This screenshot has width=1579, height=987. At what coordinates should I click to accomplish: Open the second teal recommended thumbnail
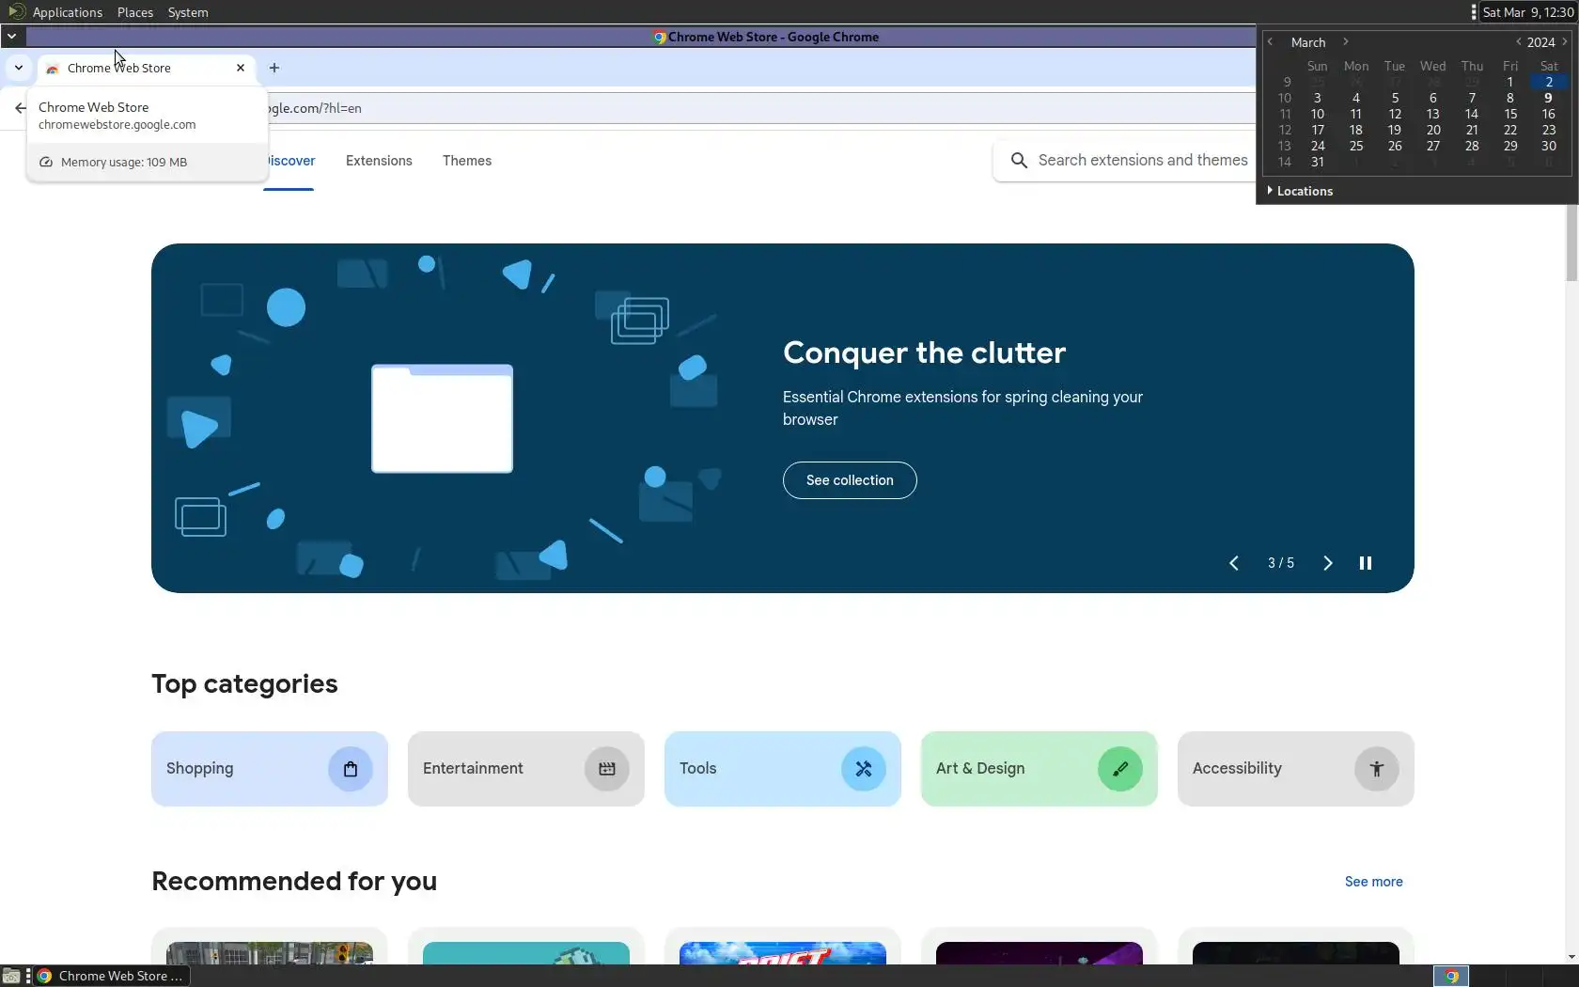point(526,953)
